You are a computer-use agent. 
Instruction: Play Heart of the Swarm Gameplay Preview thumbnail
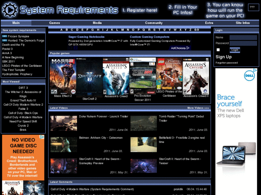64,166
